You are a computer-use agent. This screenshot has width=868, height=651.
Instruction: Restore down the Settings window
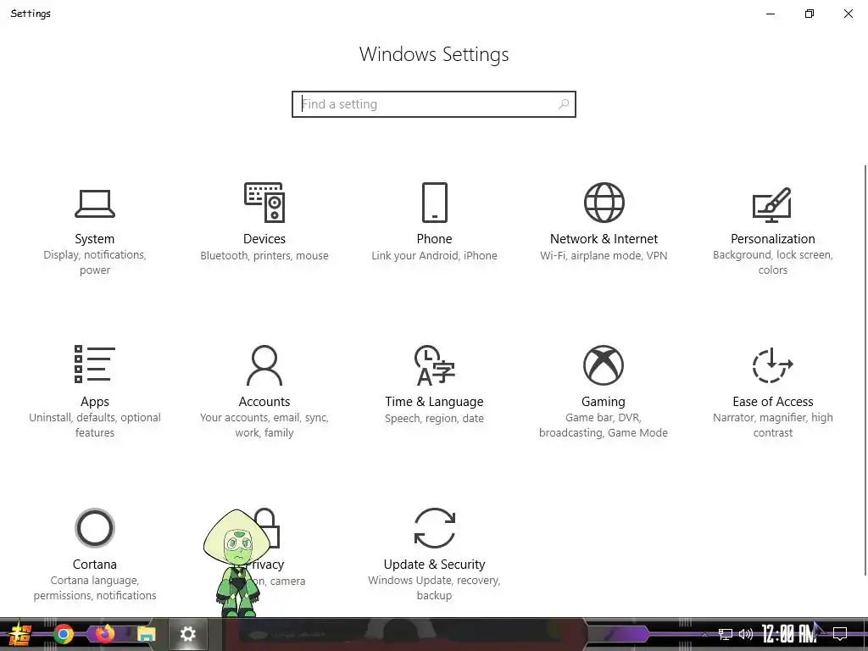(810, 14)
